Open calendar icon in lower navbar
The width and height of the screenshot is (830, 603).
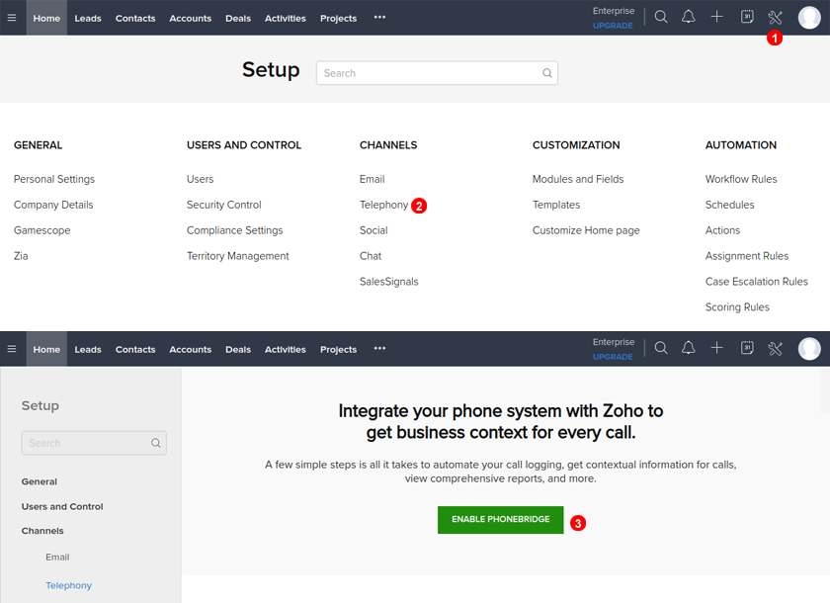(747, 348)
